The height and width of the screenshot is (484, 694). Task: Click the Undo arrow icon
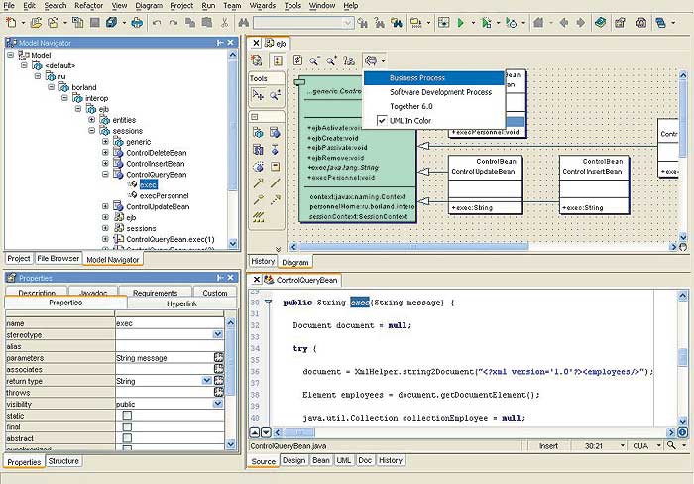tap(157, 22)
